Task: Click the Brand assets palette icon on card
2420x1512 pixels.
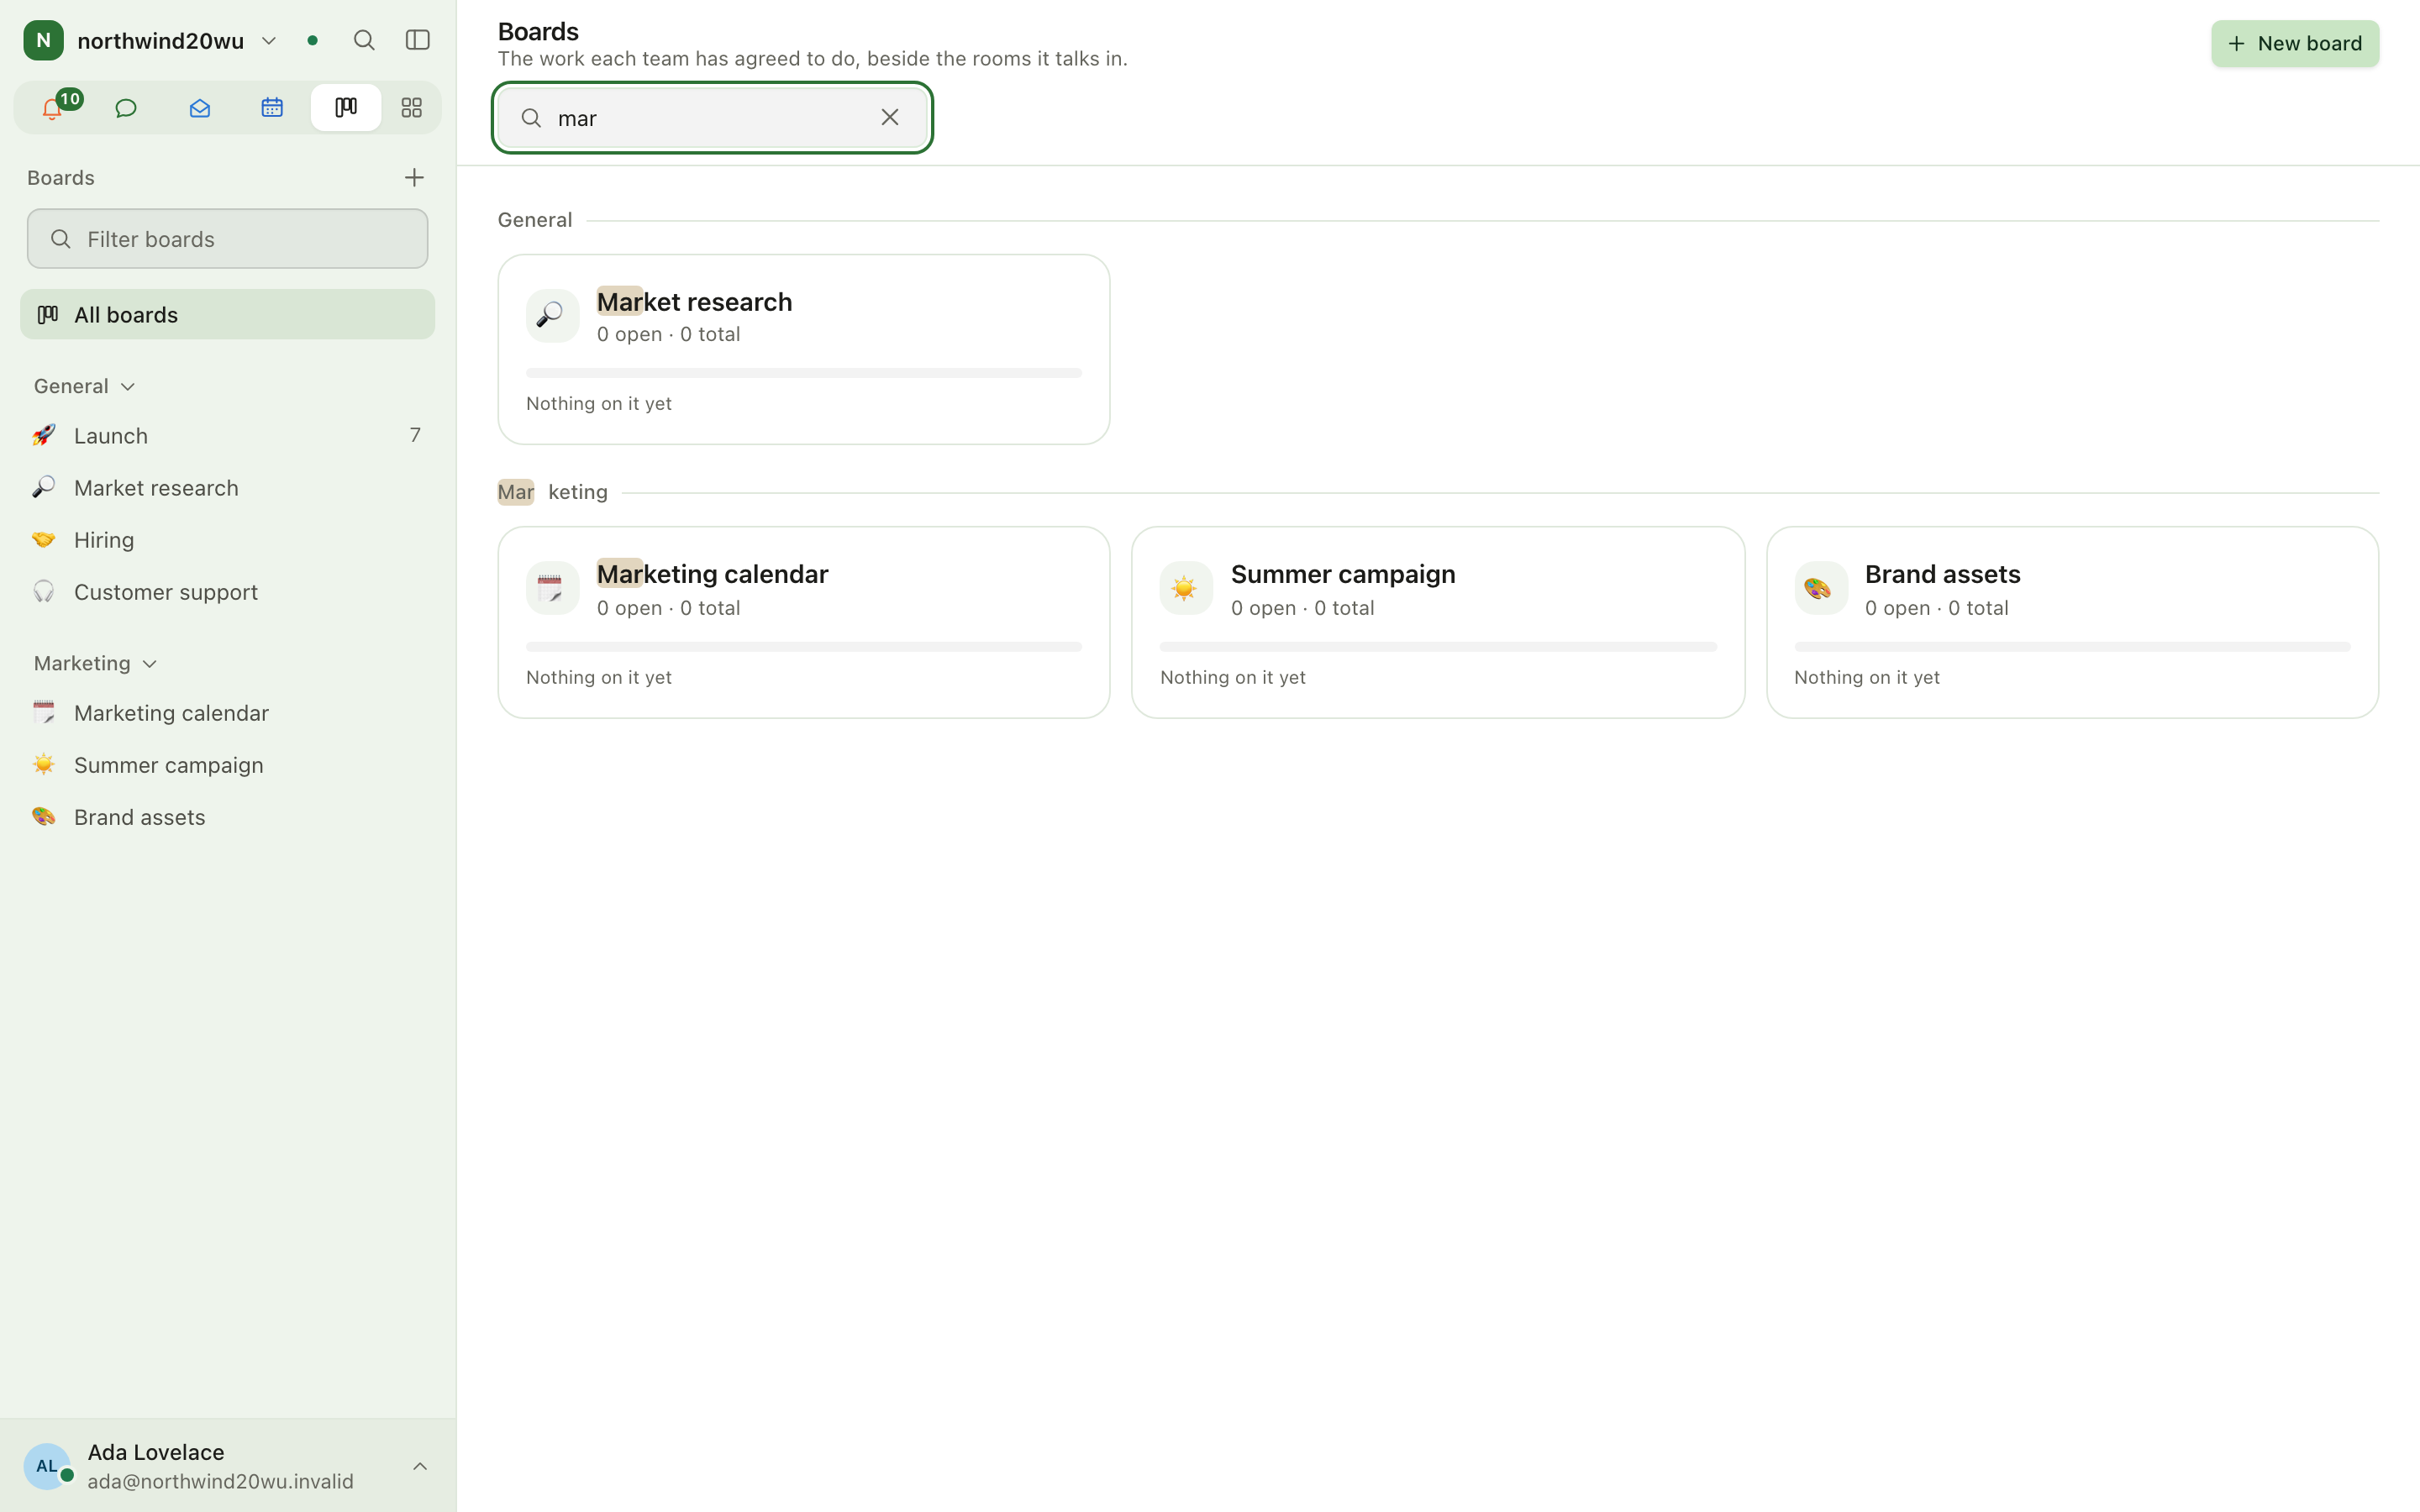Action: coord(1820,588)
